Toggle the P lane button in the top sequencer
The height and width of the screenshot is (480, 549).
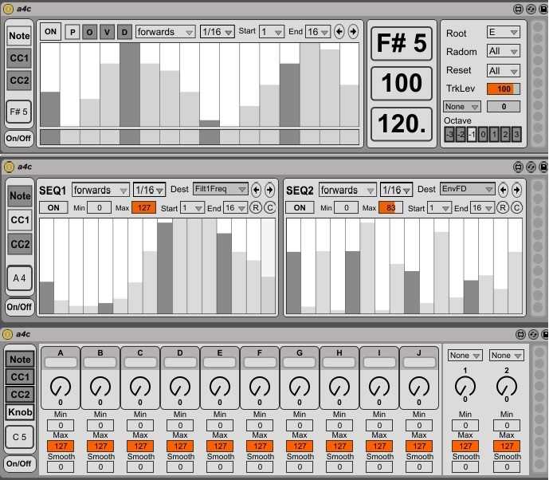tap(73, 32)
